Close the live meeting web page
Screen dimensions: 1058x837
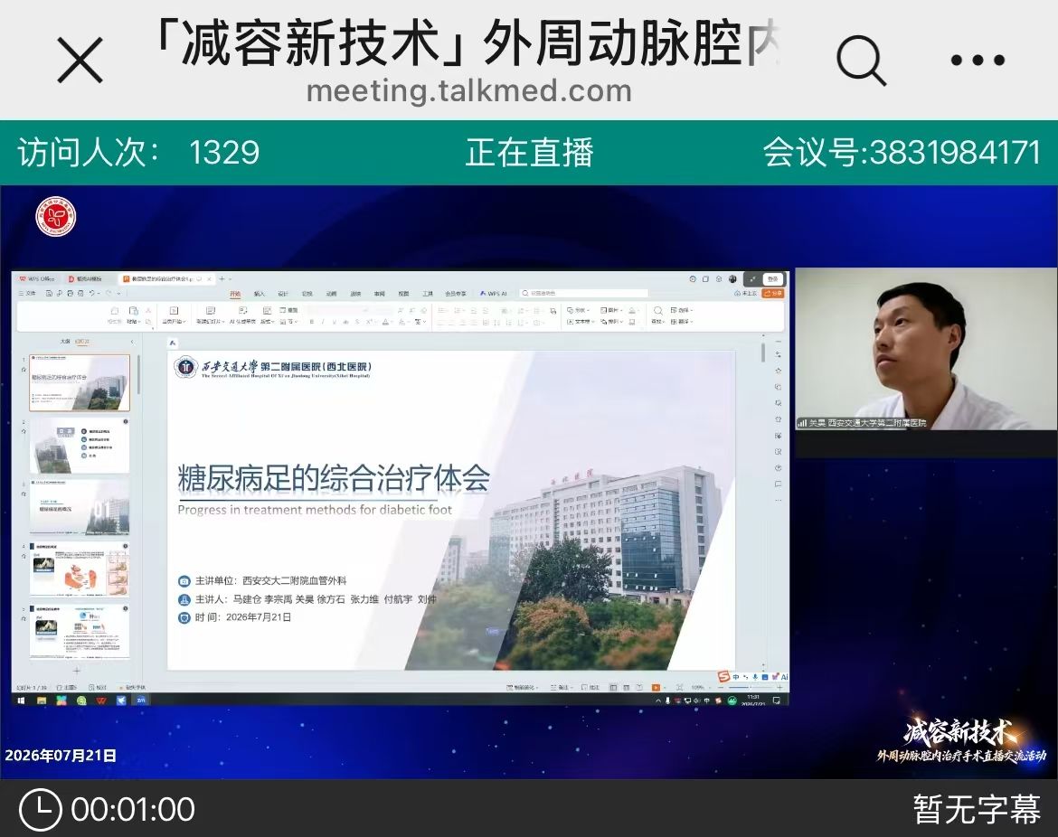80,60
